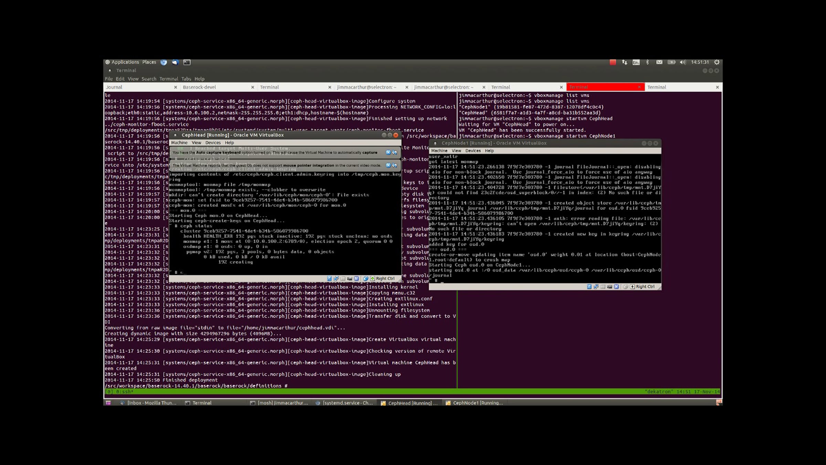
Task: Open Machine menu in CephHead VirtualBox window
Action: click(x=179, y=143)
